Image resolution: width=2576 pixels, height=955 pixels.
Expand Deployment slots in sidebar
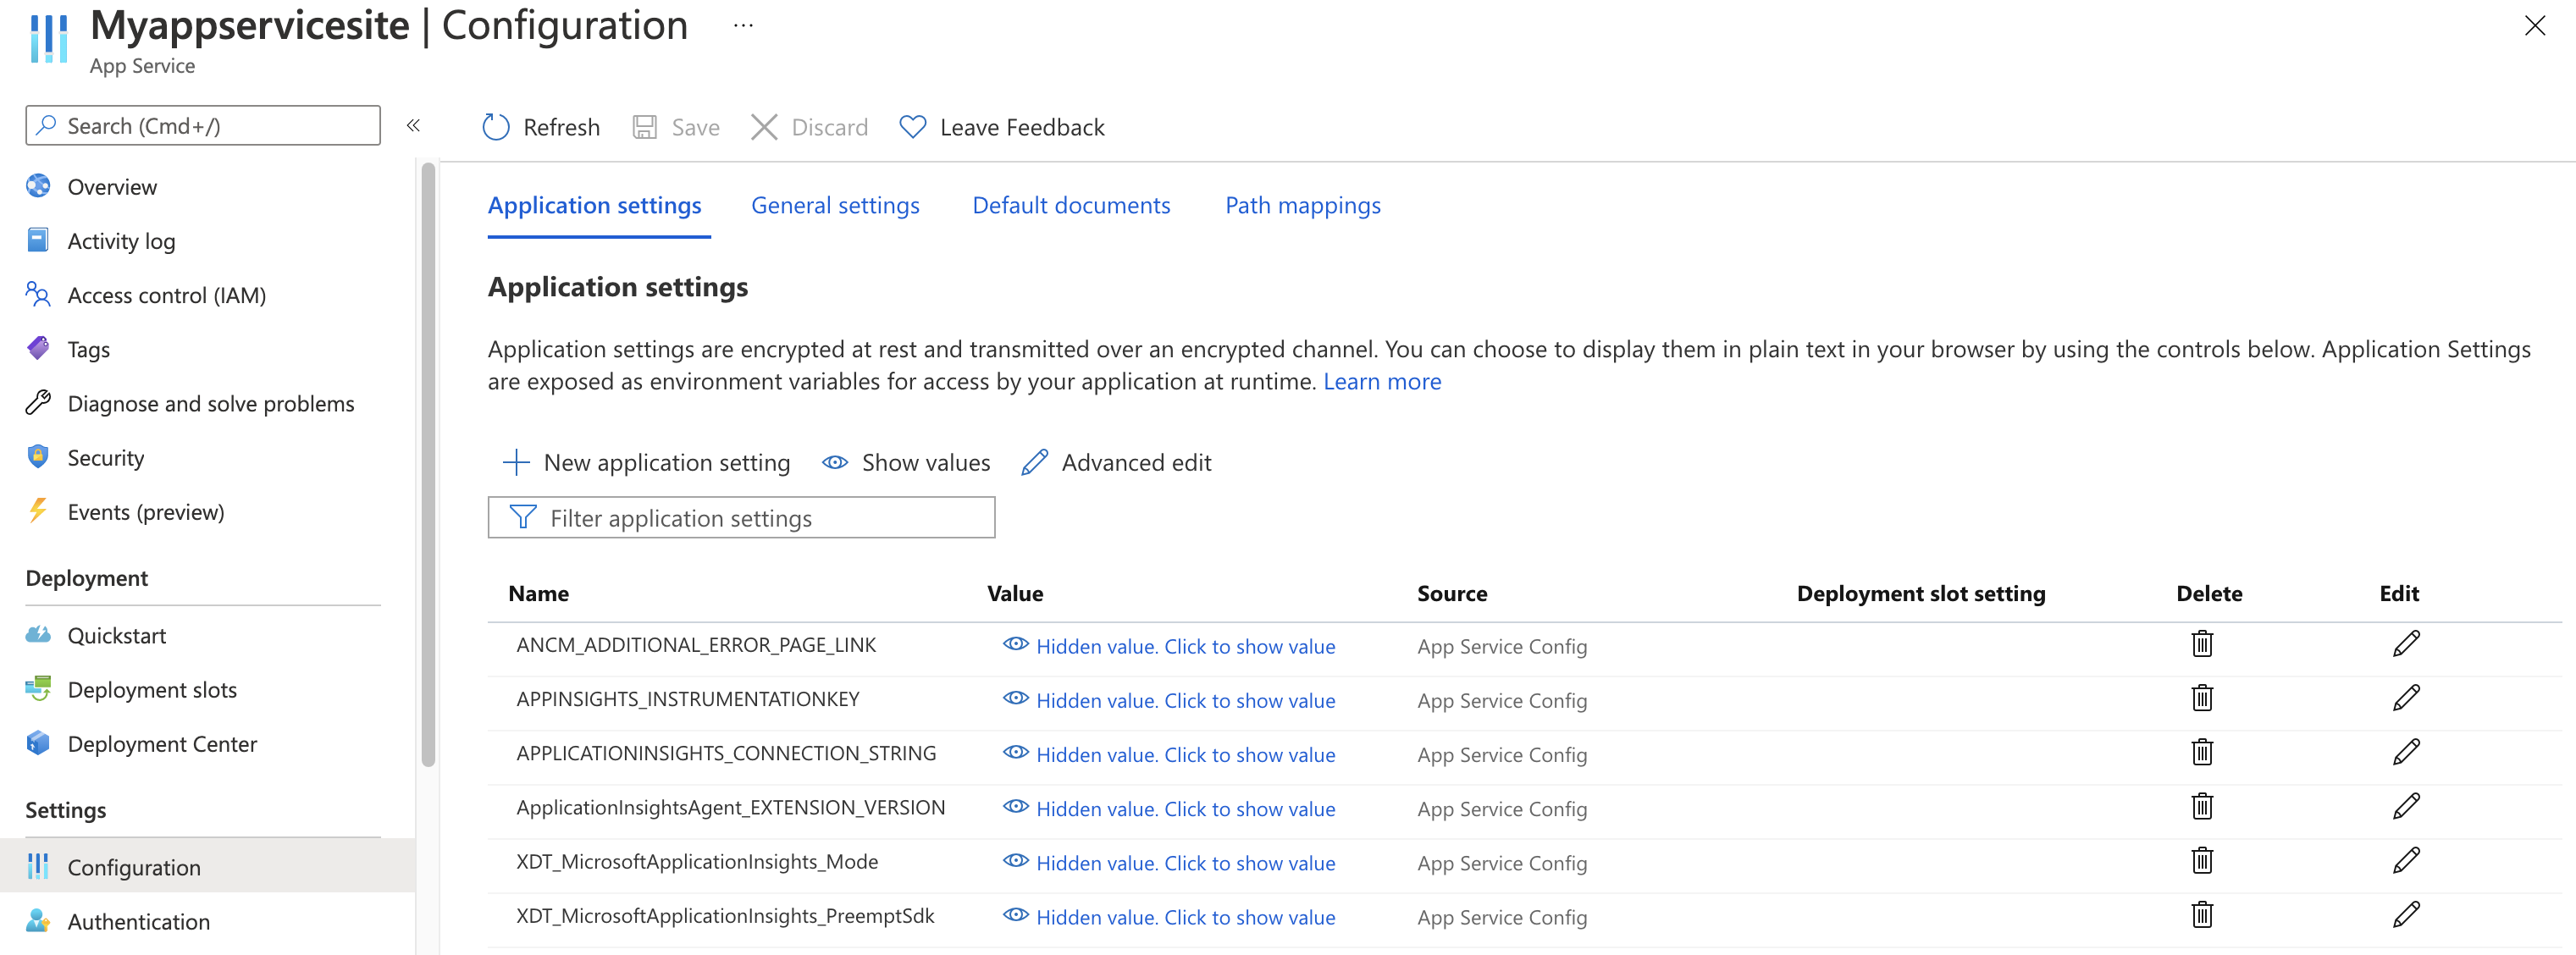(151, 688)
